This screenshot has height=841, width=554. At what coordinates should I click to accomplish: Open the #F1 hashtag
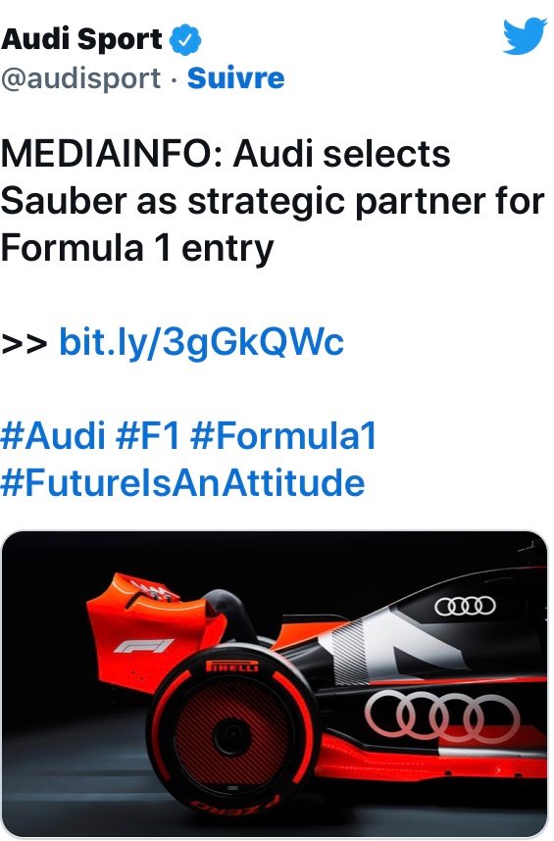(x=147, y=435)
